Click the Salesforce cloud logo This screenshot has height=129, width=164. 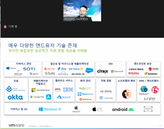pyautogui.click(x=89, y=70)
